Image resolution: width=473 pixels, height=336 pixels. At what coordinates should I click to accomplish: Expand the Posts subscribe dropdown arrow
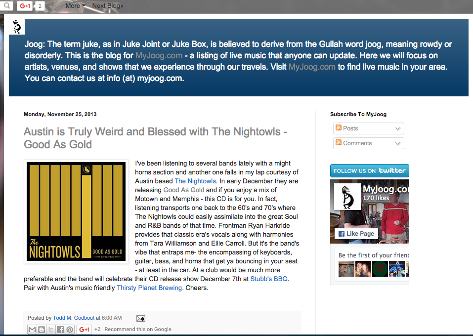pos(397,128)
